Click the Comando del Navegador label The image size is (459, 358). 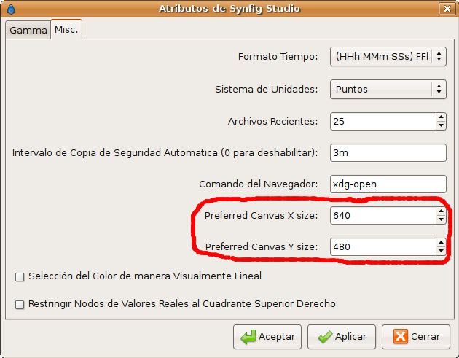[258, 184]
